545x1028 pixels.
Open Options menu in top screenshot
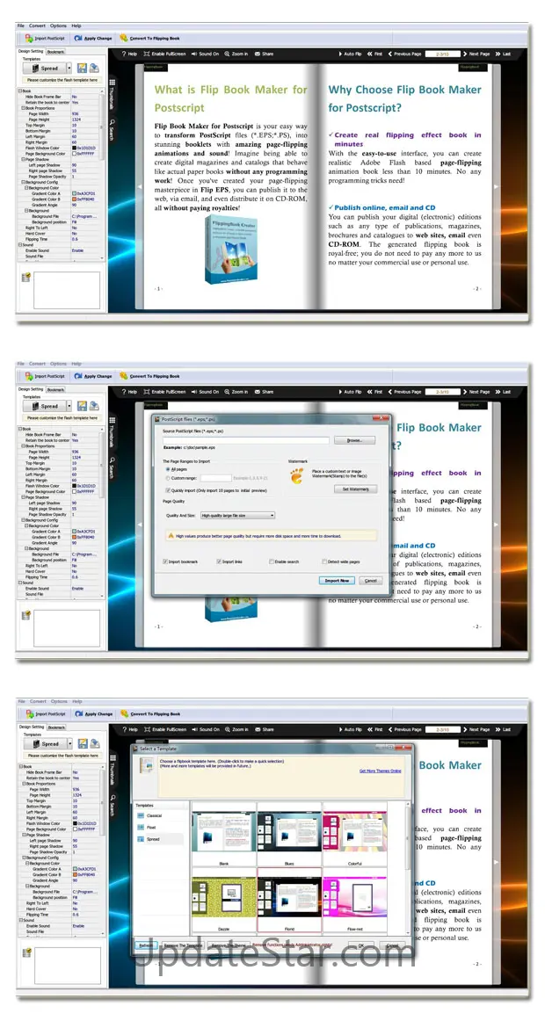(58, 25)
